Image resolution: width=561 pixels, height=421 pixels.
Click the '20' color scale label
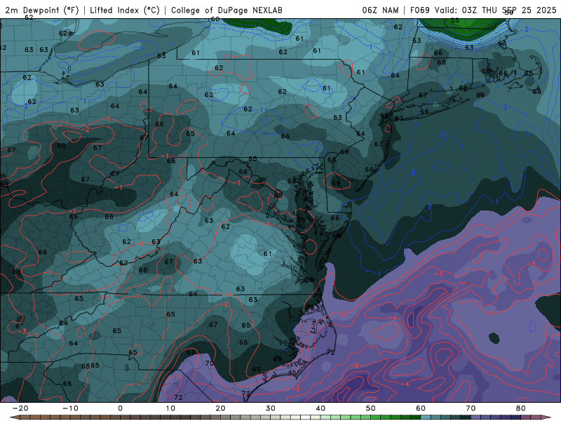(220, 408)
